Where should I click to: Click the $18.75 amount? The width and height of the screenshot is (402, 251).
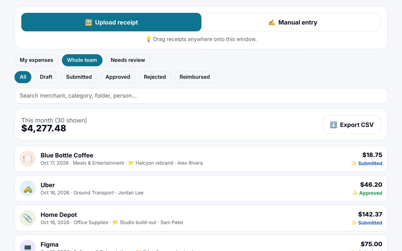(372, 155)
